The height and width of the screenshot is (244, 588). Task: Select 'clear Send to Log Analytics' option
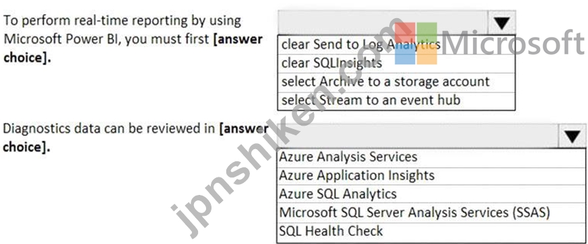coord(396,45)
